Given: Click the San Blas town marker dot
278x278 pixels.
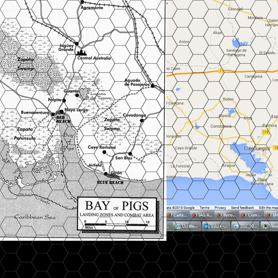Looking at the screenshot, I should 130,154.
